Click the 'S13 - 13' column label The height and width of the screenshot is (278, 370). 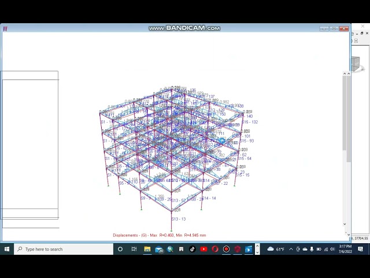pos(179,219)
